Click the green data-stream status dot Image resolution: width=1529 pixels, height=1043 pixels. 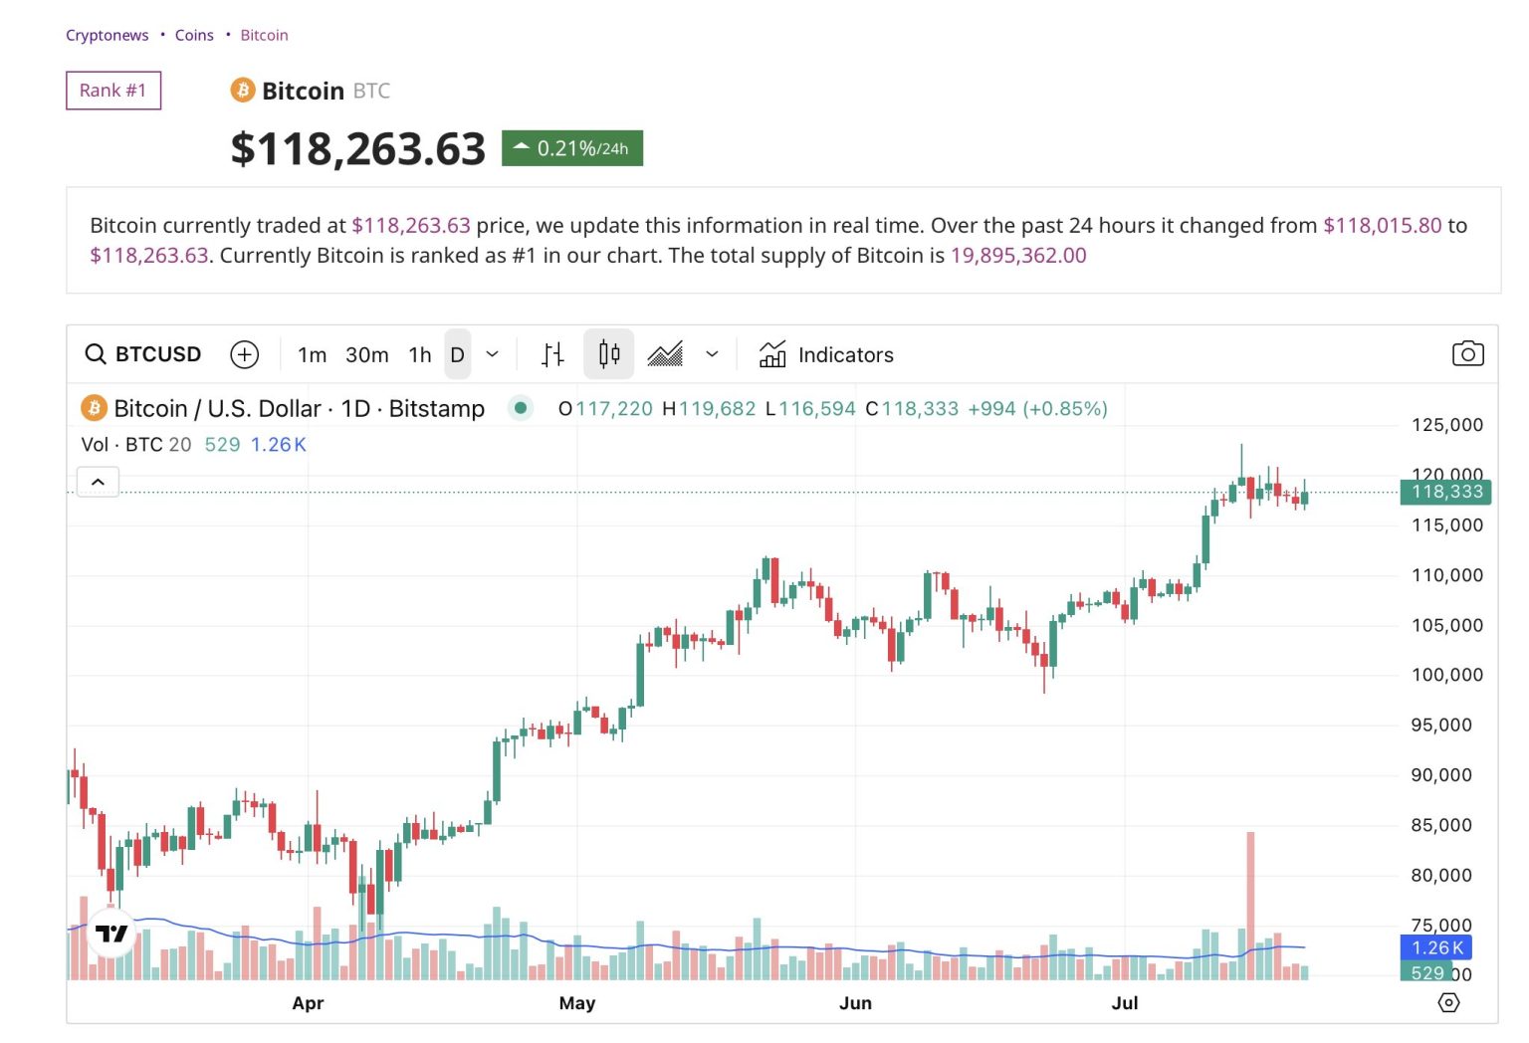pos(520,408)
